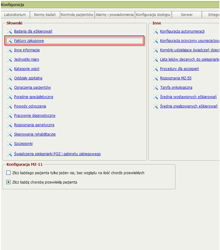Image resolution: width=220 pixels, height=250 pixels.
Task: Click the tools icon next to Rozpoznania MZ-55
Action: pyautogui.click(x=156, y=78)
